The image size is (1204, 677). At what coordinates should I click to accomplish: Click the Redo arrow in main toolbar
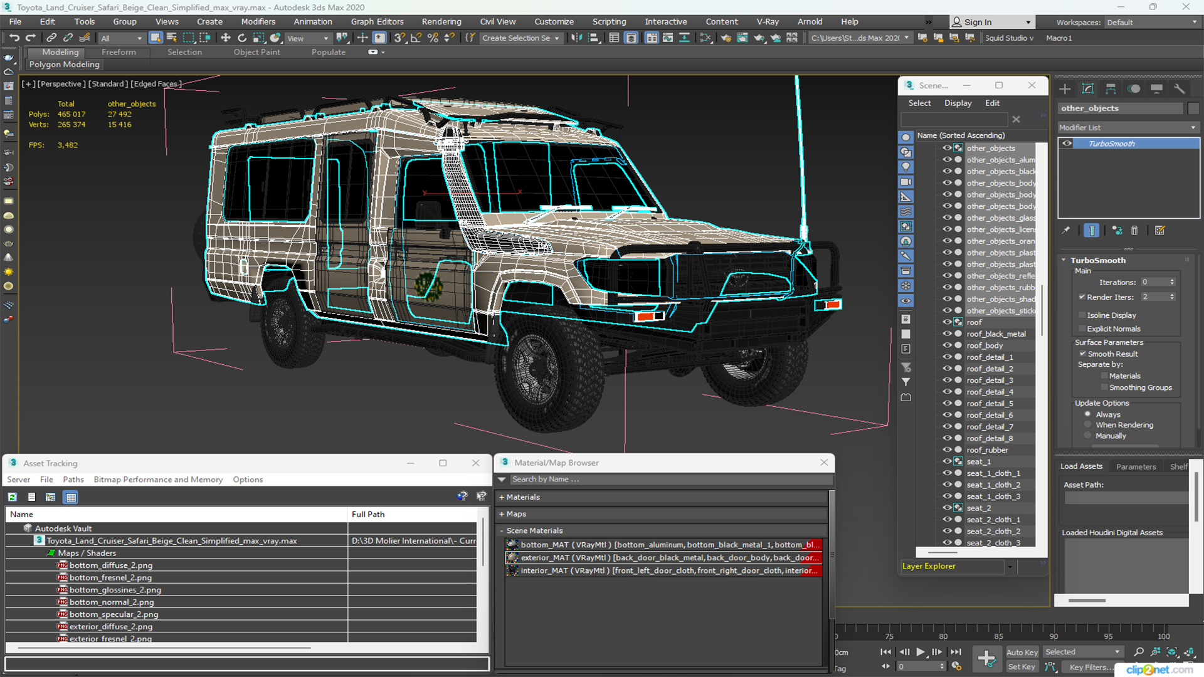30,38
